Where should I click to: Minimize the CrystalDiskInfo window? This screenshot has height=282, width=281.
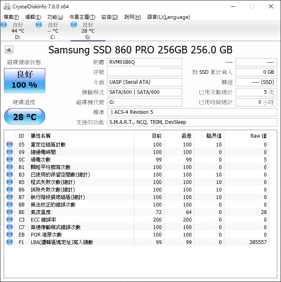pyautogui.click(x=233, y=7)
